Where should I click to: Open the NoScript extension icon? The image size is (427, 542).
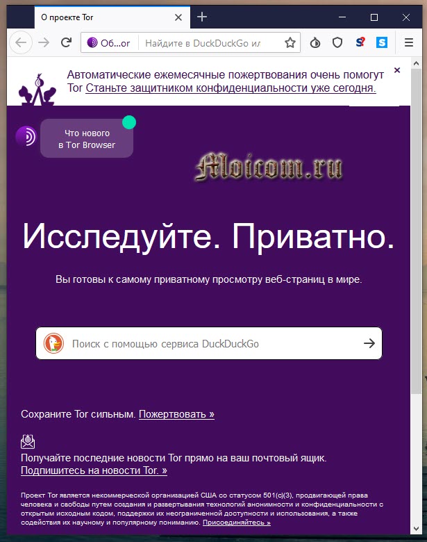click(x=360, y=42)
